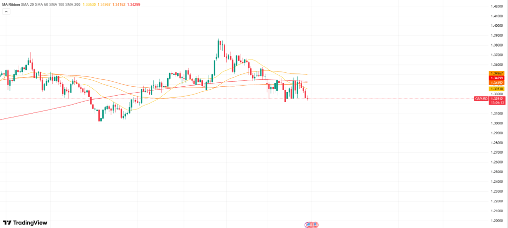
Task: Click the orange 1.34967 price axis label
Action: [x=497, y=73]
